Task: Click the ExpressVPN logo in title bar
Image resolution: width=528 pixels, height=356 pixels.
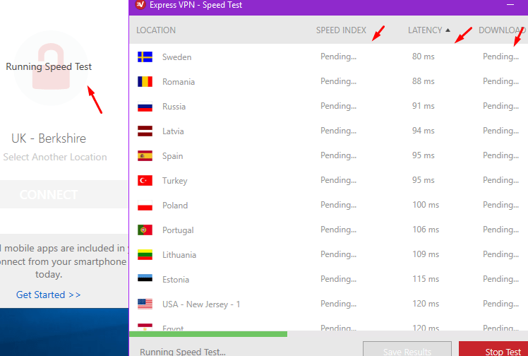Action: [140, 4]
